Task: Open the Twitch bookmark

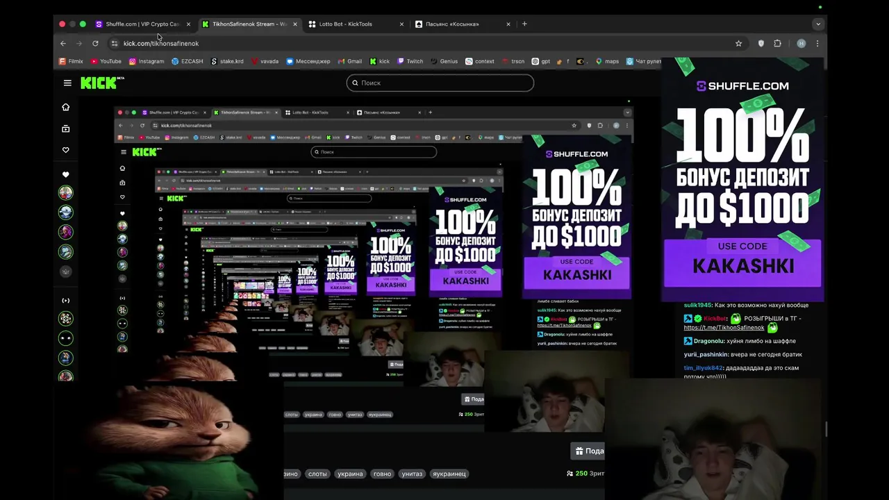Action: pos(410,61)
